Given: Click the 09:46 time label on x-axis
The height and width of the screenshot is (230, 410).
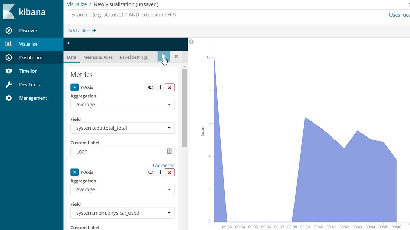Looking at the screenshot, I should coord(396,227).
